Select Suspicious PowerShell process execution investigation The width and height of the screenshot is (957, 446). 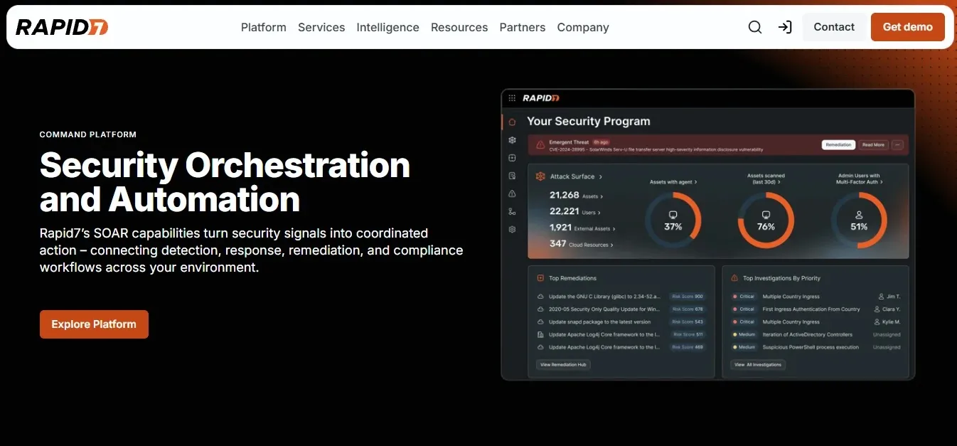(811, 347)
